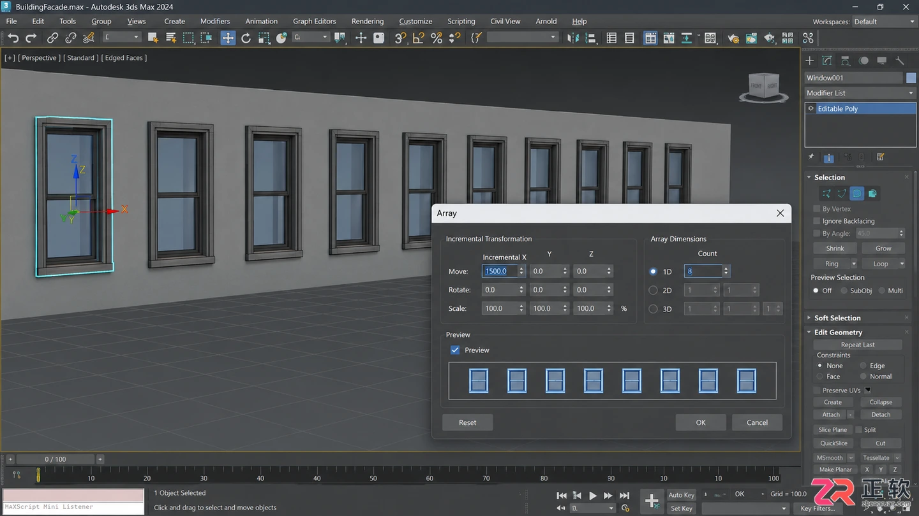Open the Modify command panel tab
This screenshot has height=516, width=919.
[827, 61]
